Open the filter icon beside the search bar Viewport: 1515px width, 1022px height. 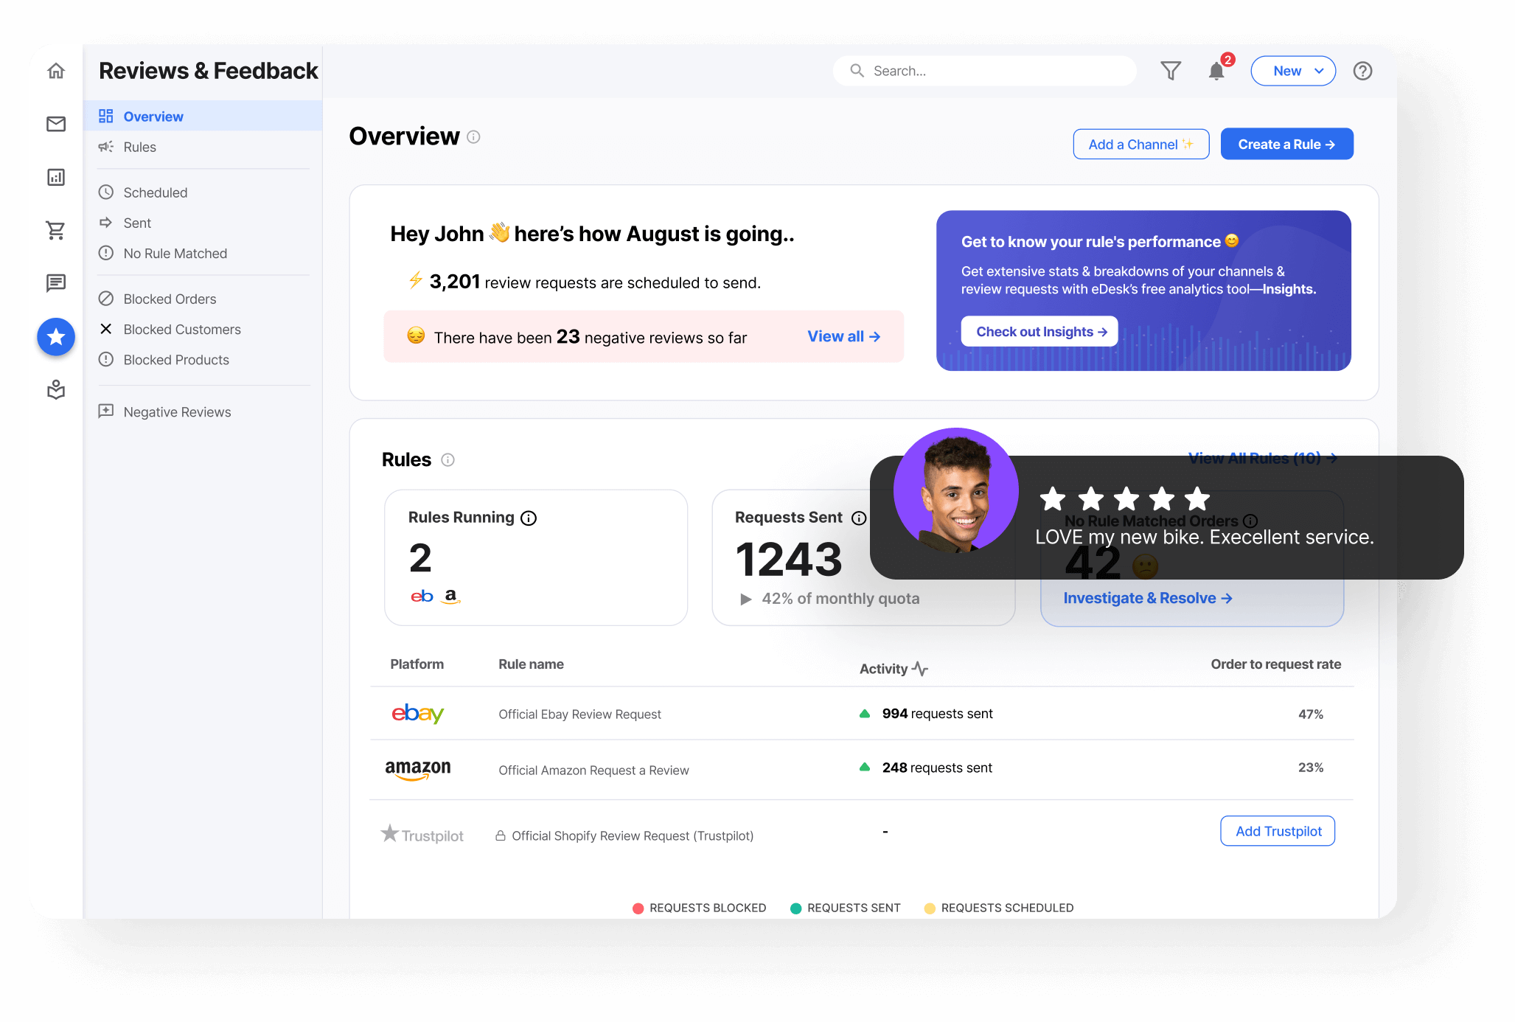pos(1171,71)
